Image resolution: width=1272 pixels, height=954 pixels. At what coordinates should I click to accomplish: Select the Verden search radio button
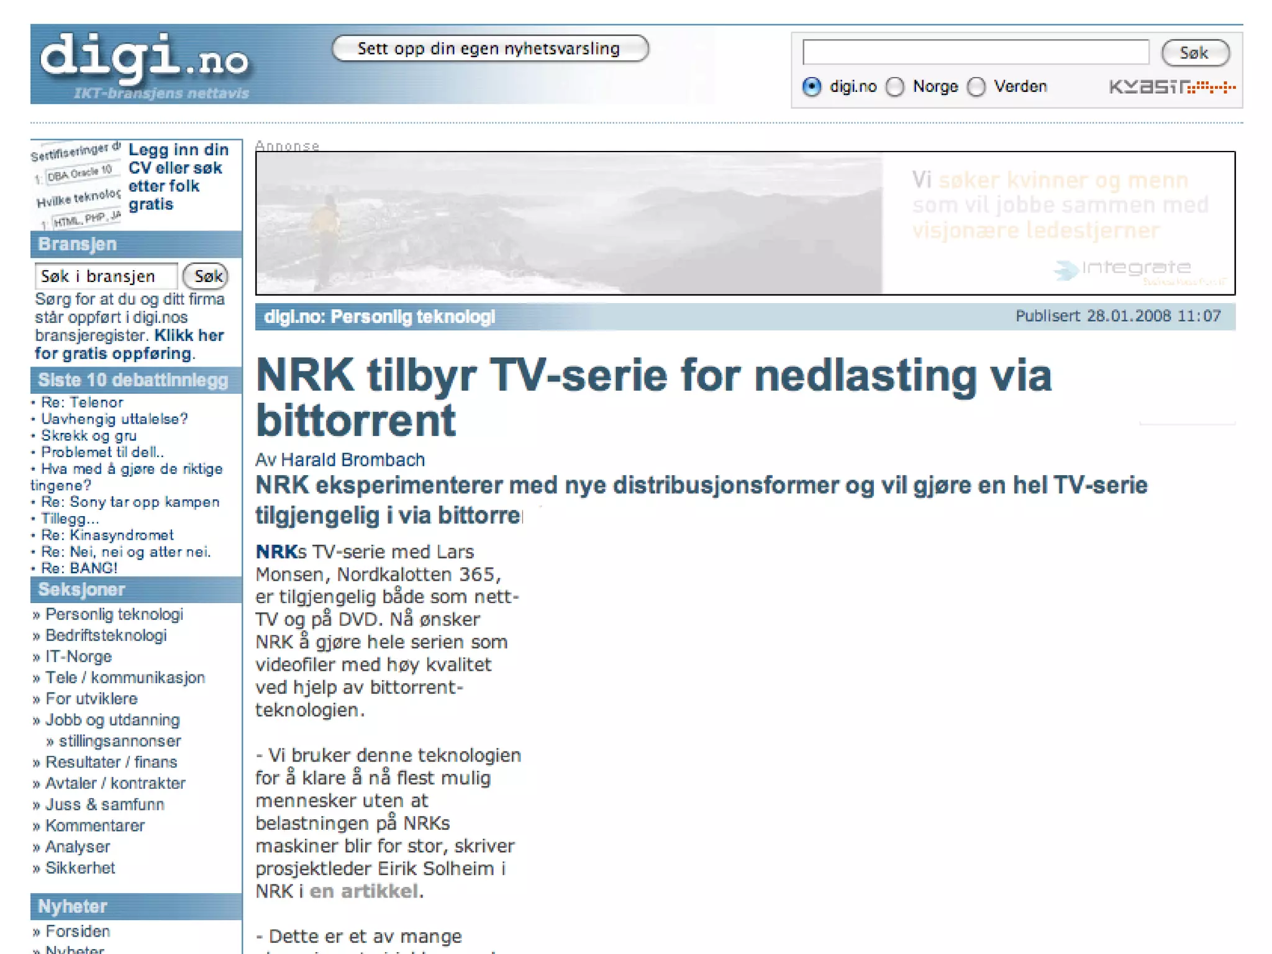point(977,87)
